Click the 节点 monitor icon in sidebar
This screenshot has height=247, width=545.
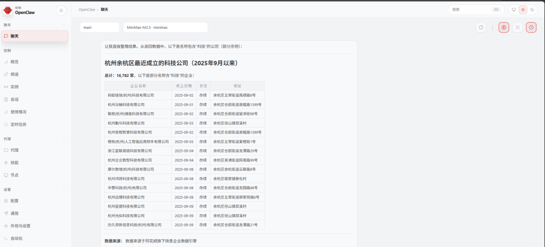tap(6, 175)
